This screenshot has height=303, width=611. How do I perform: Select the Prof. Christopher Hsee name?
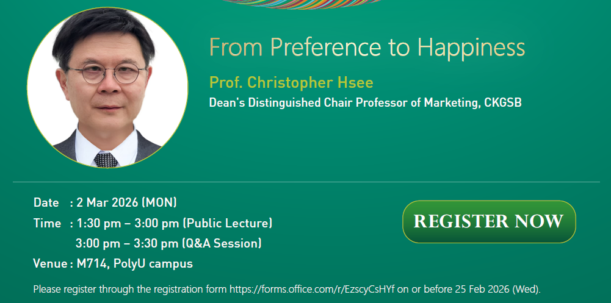click(291, 82)
